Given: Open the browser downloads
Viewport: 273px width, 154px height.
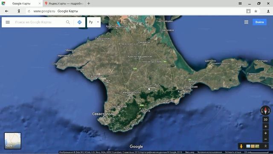Looking at the screenshot, I should 268,11.
